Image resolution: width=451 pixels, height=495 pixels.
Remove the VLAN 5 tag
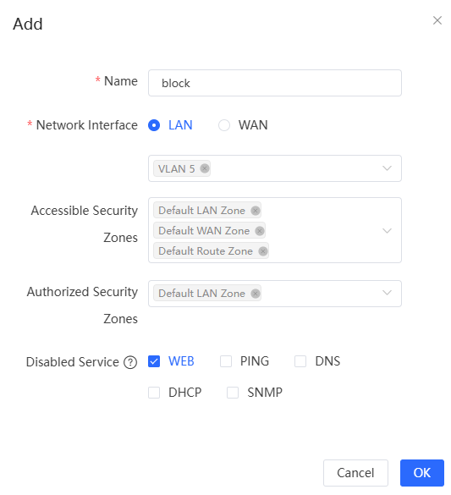205,168
